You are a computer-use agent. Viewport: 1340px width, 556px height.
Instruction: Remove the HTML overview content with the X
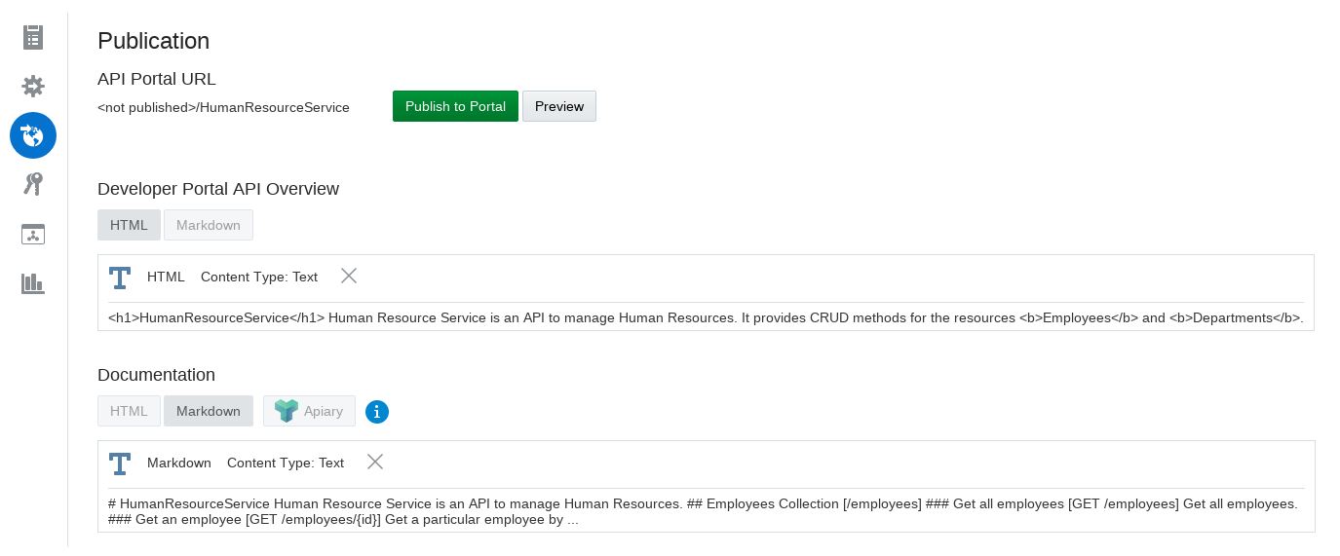(x=349, y=276)
